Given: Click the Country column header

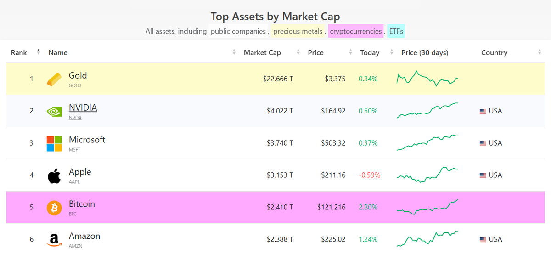Looking at the screenshot, I should pyautogui.click(x=494, y=53).
